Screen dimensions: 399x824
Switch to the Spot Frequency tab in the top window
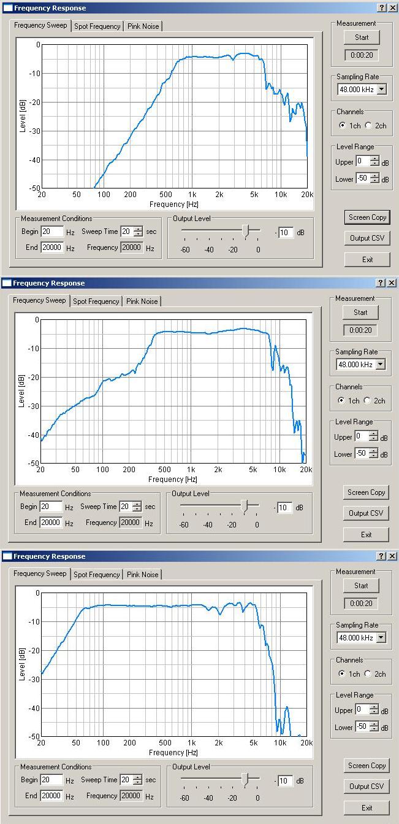click(x=97, y=26)
